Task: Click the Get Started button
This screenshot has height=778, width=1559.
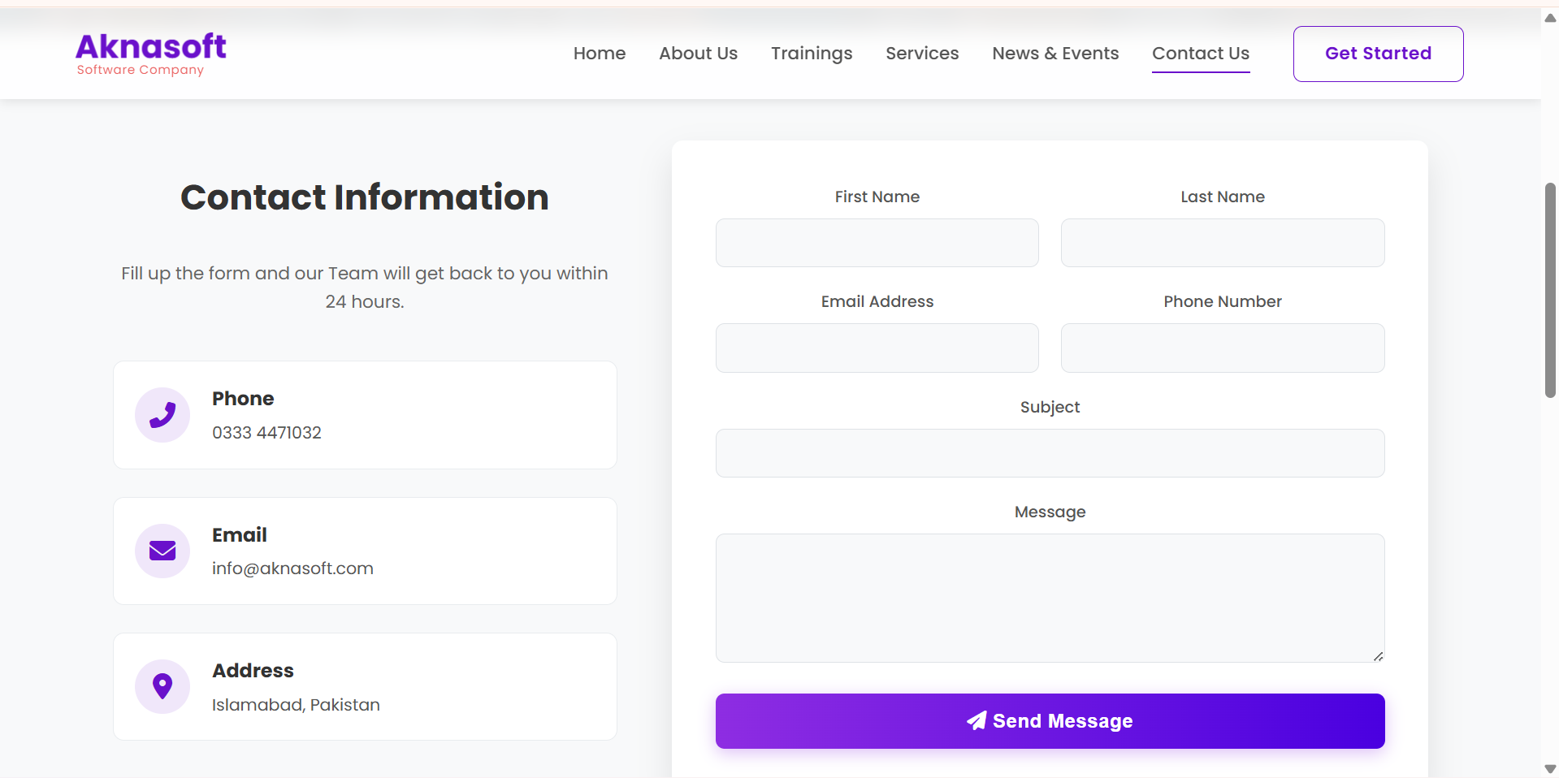Action: tap(1378, 54)
